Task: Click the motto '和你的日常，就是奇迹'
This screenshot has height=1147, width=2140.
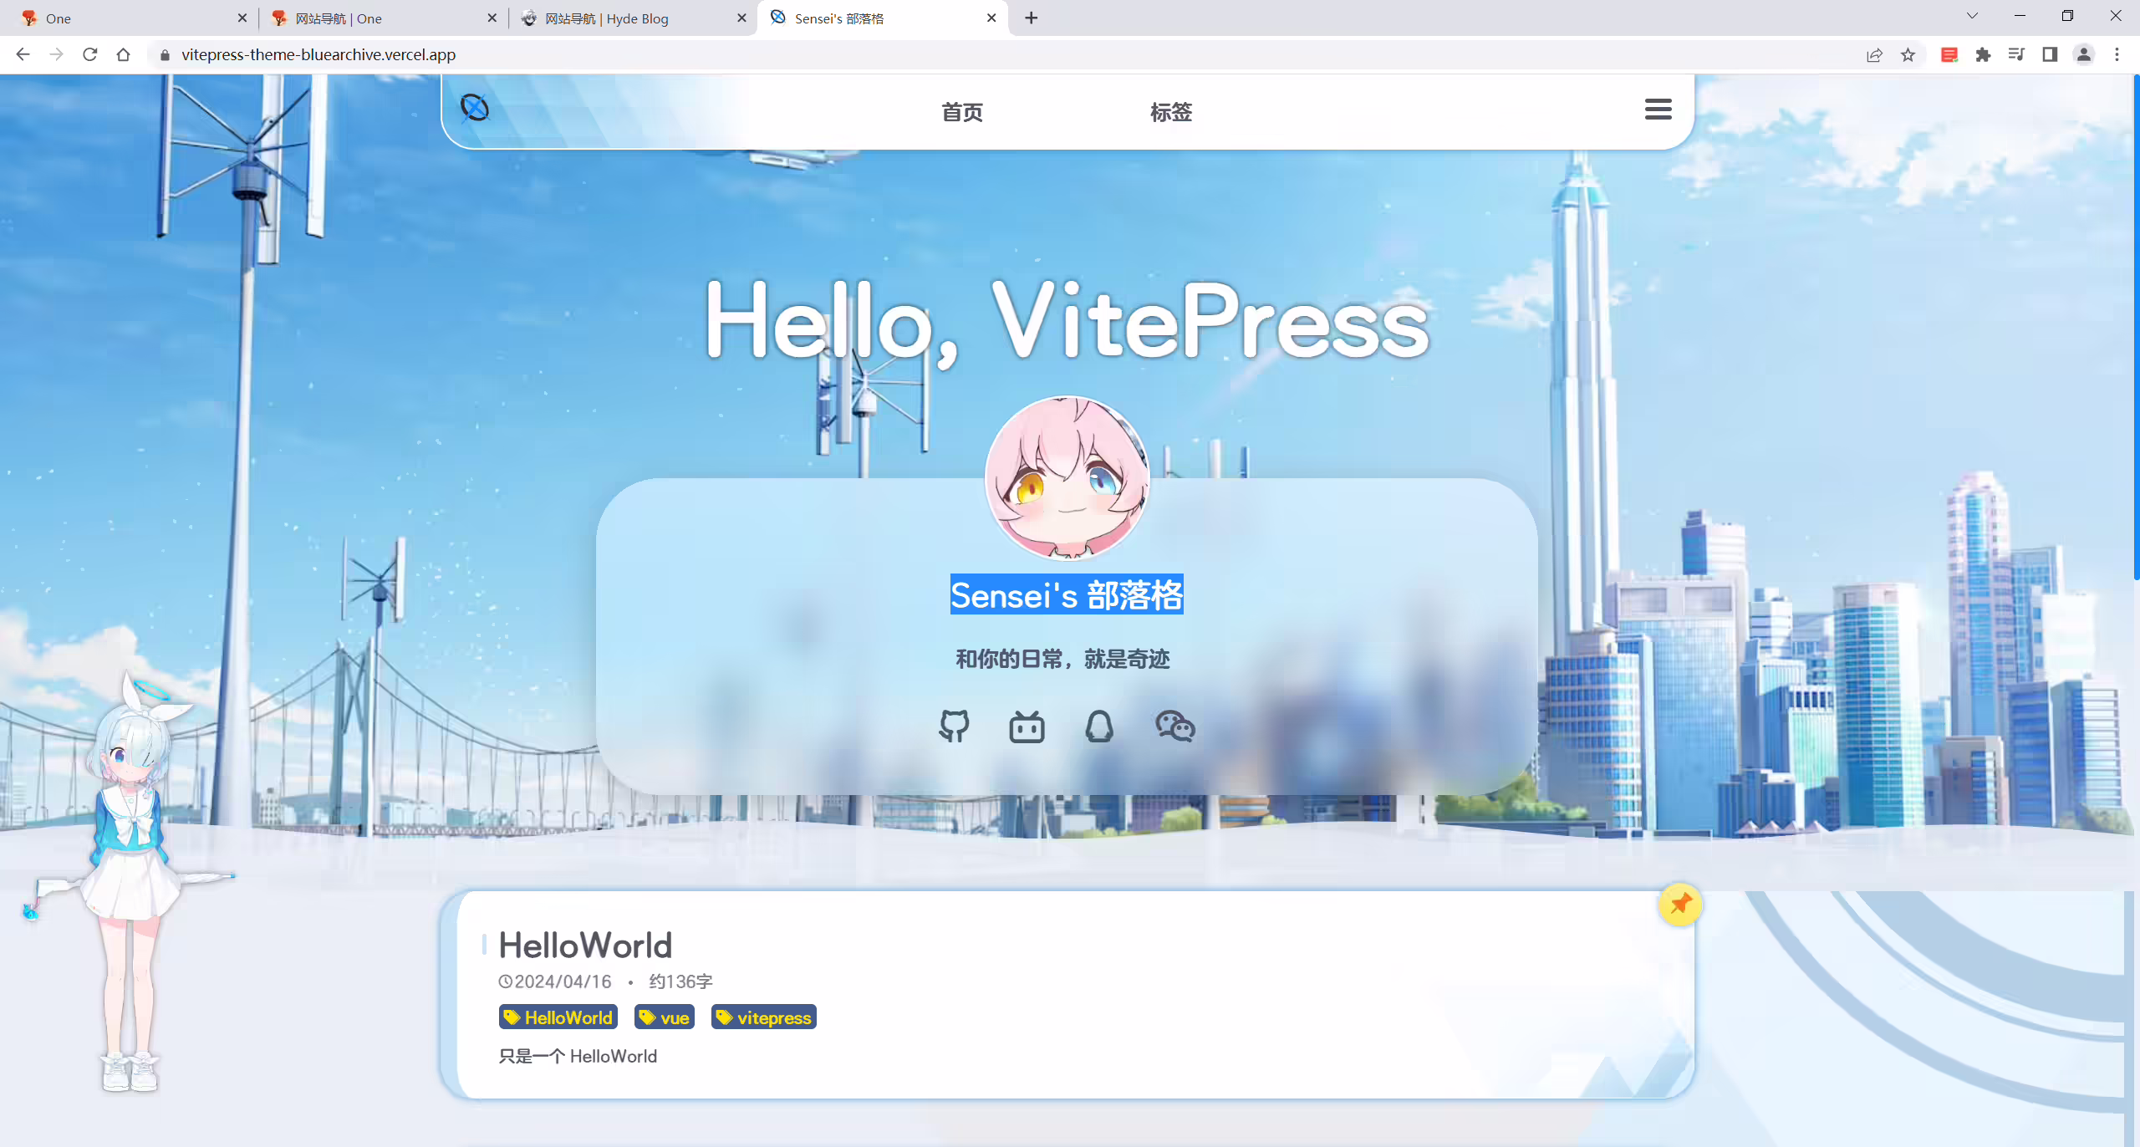Action: click(1063, 660)
